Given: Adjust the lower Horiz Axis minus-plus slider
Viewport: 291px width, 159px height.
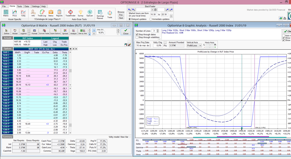Looking at the screenshot, I should 210,47.
